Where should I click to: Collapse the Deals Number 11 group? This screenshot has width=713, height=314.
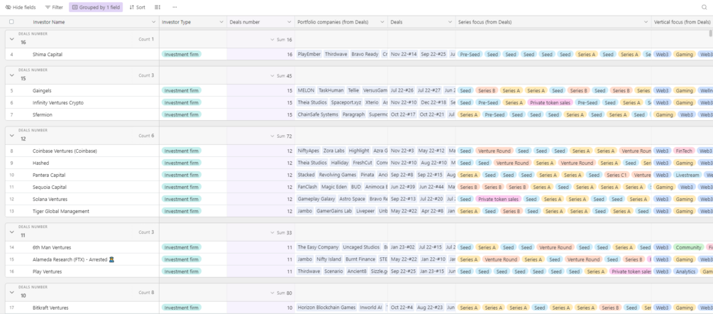click(x=12, y=232)
